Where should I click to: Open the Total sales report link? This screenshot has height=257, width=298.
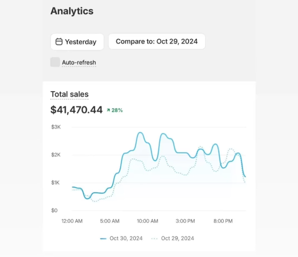tap(70, 94)
